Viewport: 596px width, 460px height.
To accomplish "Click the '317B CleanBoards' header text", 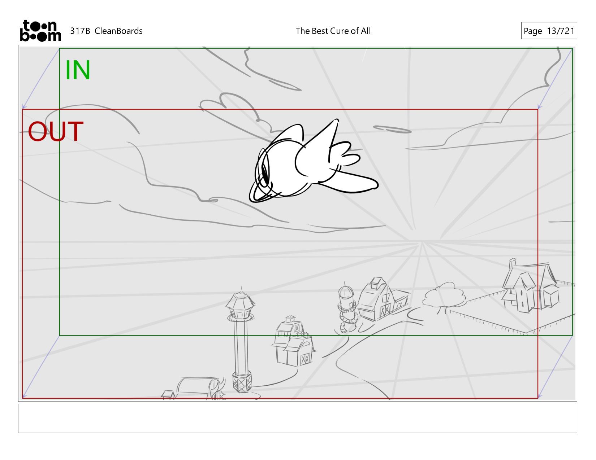I will pos(106,31).
